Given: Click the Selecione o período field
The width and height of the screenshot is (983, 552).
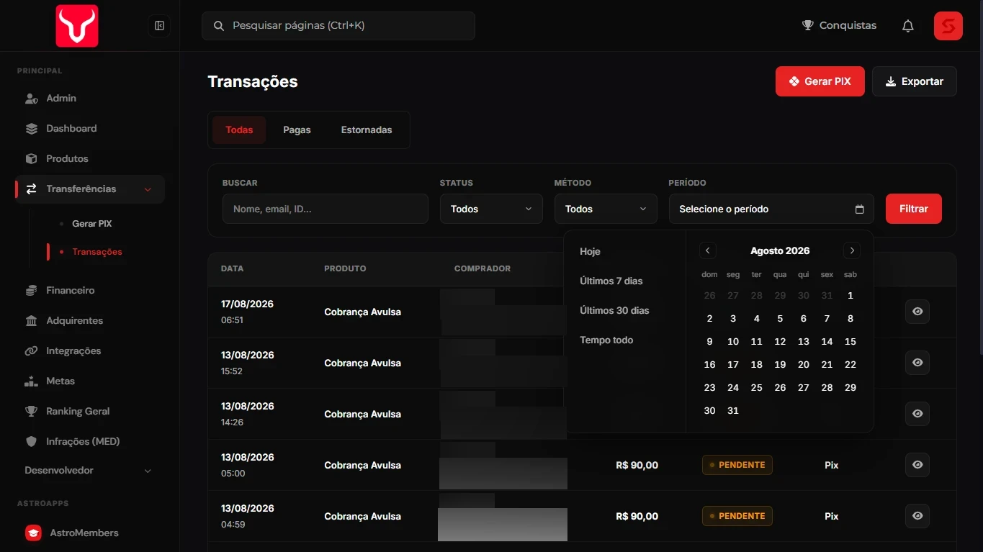Looking at the screenshot, I should point(771,209).
